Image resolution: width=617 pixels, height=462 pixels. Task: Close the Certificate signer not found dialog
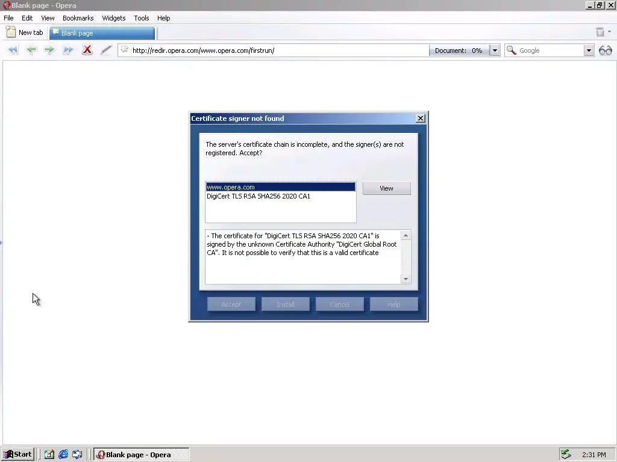pos(420,119)
